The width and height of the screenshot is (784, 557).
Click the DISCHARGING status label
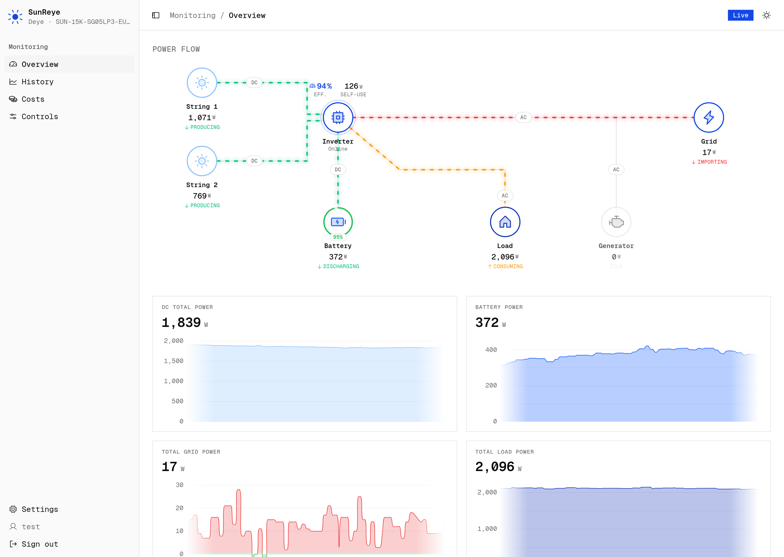coord(338,267)
